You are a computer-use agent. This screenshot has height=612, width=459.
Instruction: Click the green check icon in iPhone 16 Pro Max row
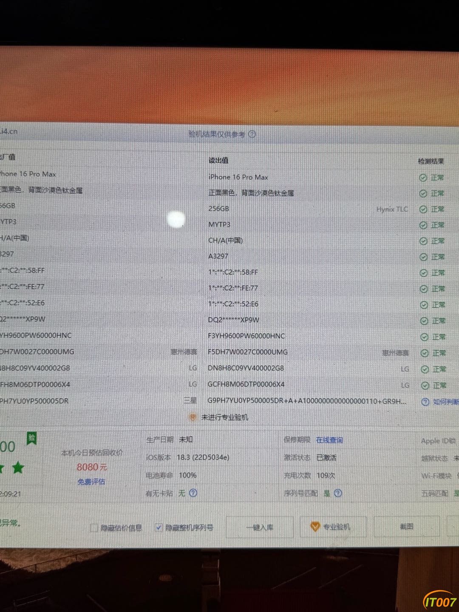[423, 178]
